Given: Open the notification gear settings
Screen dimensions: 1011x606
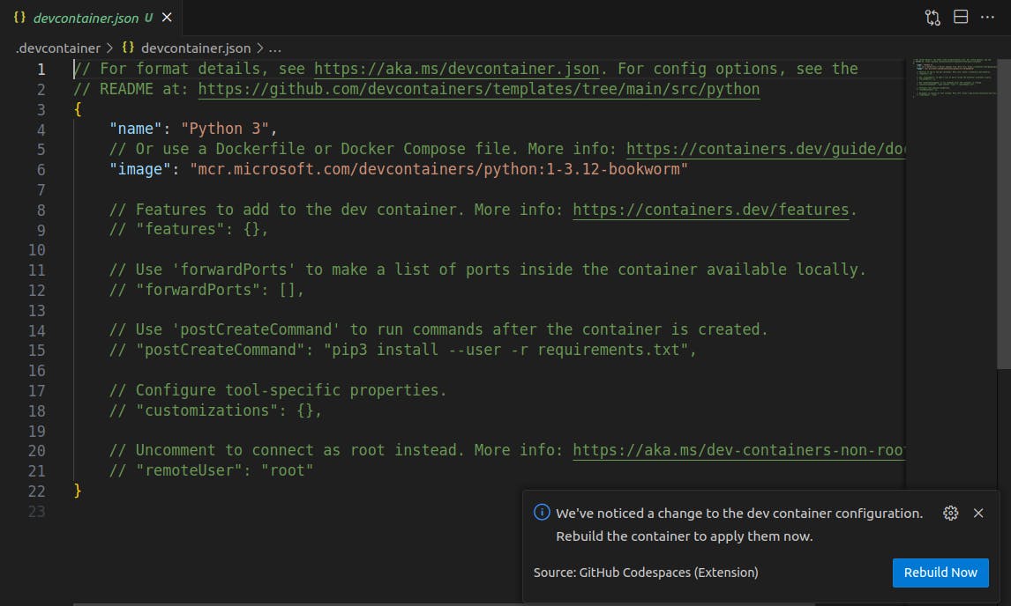Looking at the screenshot, I should click(950, 514).
